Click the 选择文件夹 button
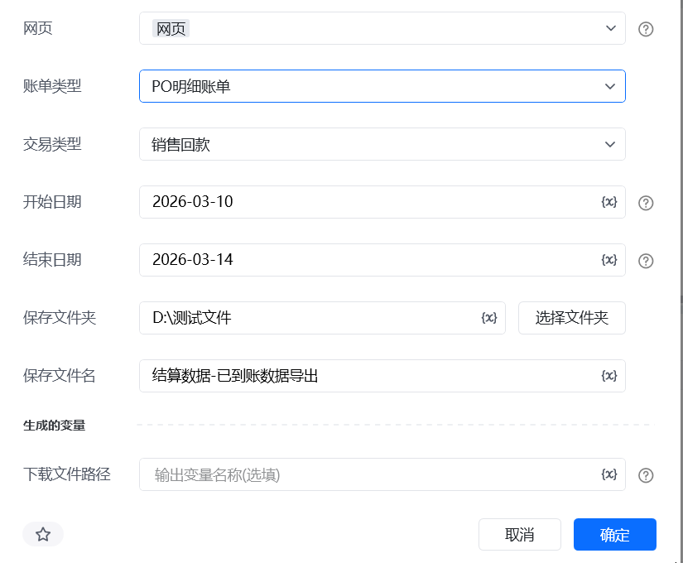The height and width of the screenshot is (563, 683). coord(571,318)
